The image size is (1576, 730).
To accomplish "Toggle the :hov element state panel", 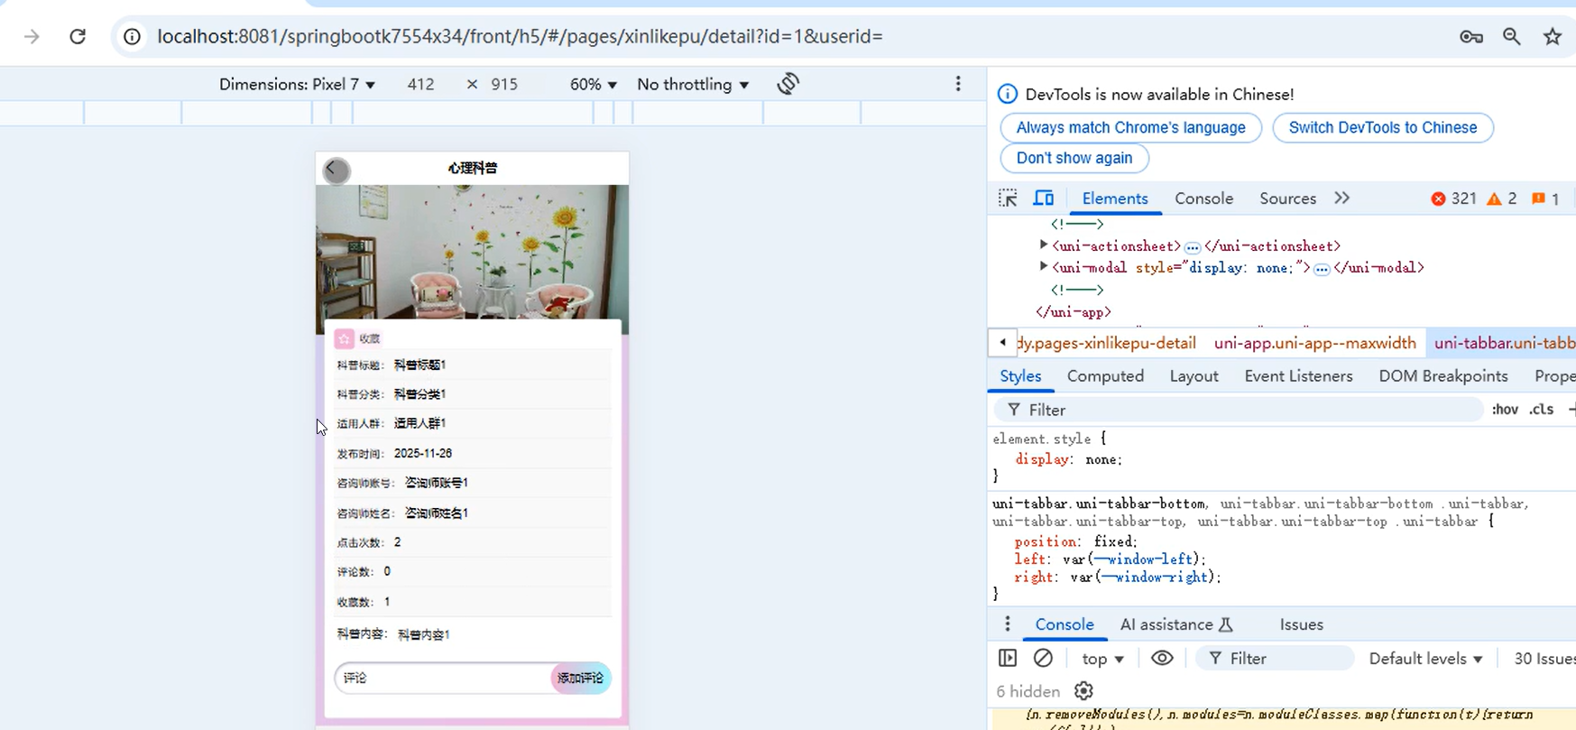I will 1505,410.
